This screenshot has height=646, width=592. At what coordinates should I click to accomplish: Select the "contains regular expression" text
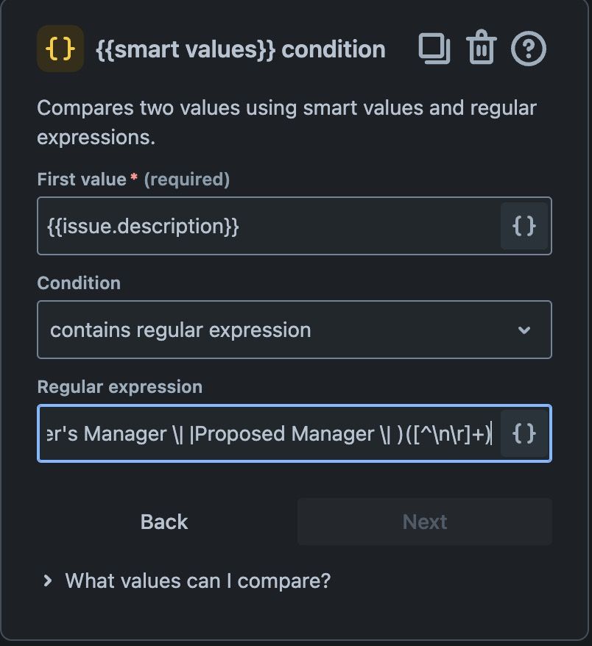180,330
